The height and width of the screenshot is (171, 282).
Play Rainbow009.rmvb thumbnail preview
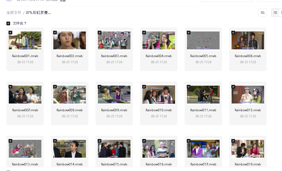[114, 94]
